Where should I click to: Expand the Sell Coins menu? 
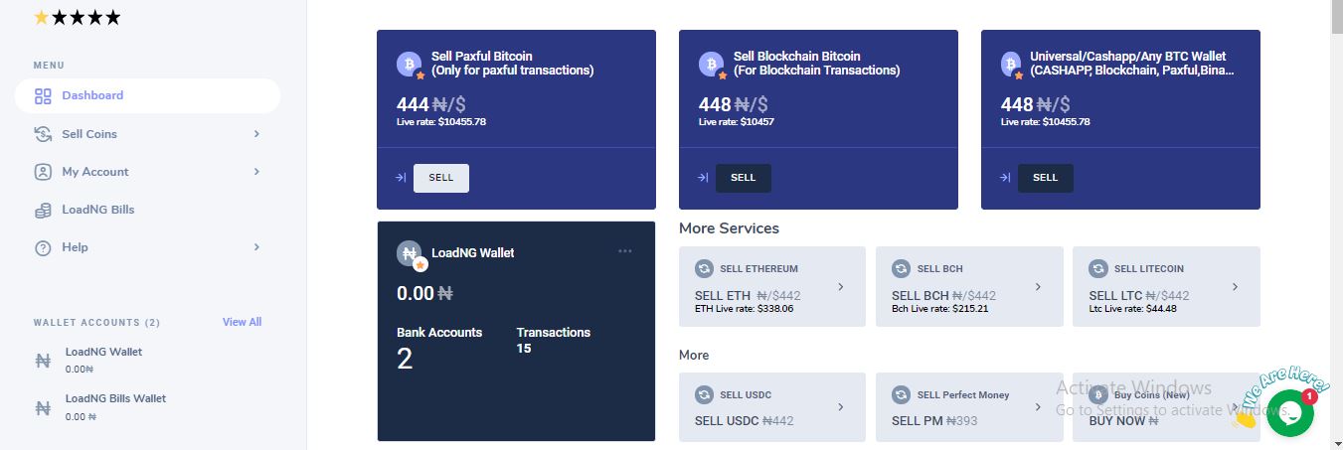tap(146, 134)
